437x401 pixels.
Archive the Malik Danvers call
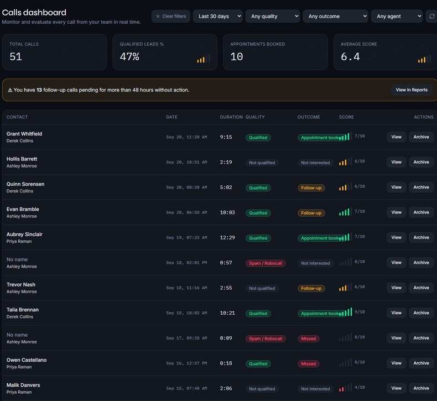[421, 388]
